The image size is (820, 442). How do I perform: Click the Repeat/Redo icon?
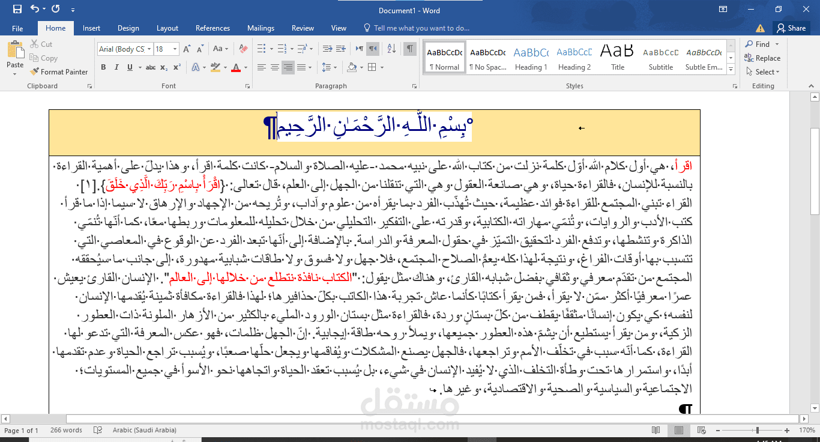(56, 9)
